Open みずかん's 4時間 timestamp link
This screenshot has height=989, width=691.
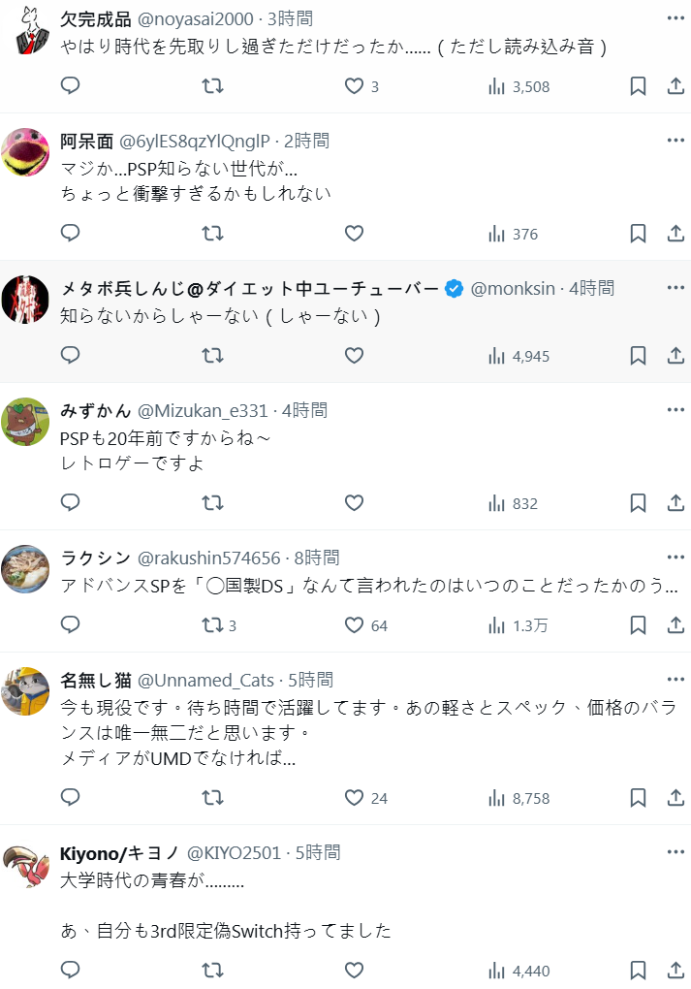303,410
